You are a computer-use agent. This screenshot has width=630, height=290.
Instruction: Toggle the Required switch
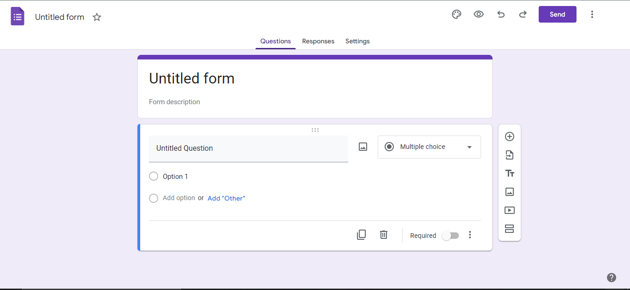click(x=450, y=236)
